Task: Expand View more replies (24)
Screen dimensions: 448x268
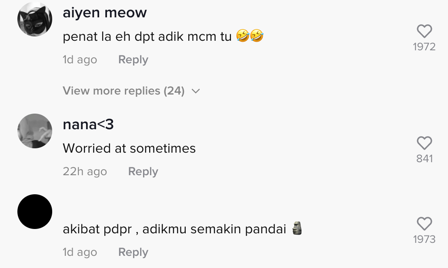Action: click(x=124, y=91)
